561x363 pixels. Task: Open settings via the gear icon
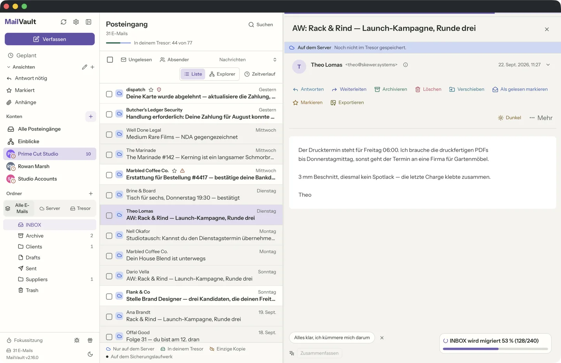(x=76, y=22)
